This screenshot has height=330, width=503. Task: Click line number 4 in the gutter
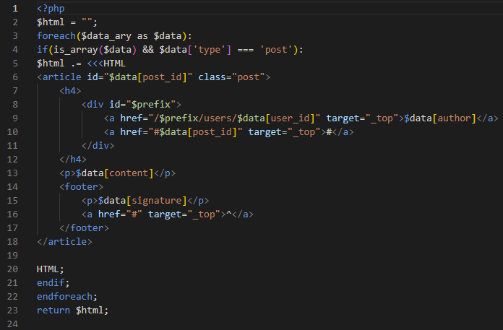15,50
